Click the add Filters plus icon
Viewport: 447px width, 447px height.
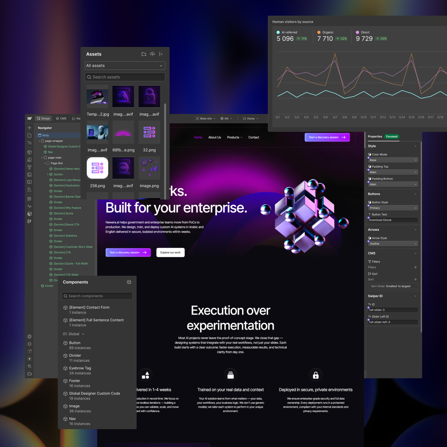pyautogui.click(x=415, y=267)
